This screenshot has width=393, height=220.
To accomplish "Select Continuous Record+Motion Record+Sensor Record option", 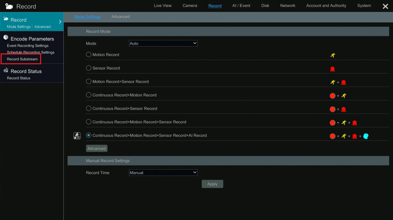I will [89, 122].
